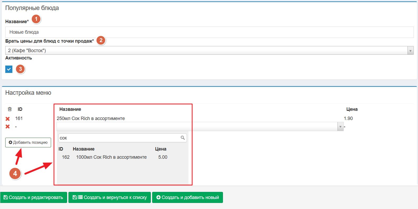The height and width of the screenshot is (209, 418).
Task: Select result 1000мл Сок Rich в ассортименте
Action: [111, 157]
